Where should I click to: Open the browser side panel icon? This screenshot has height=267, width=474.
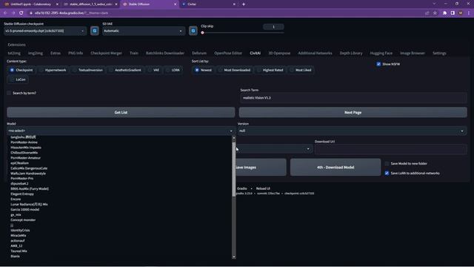pyautogui.click(x=453, y=13)
